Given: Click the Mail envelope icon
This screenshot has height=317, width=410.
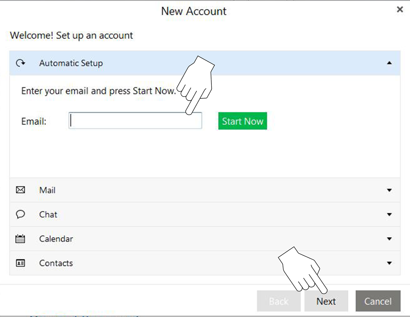Looking at the screenshot, I should 20,190.
